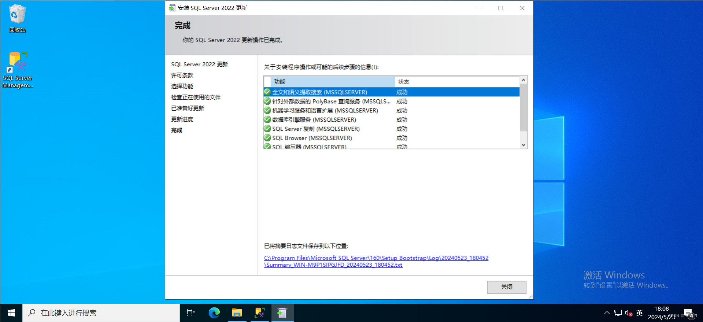The width and height of the screenshot is (703, 322).
Task: Select the 选择功能 step
Action: (182, 86)
